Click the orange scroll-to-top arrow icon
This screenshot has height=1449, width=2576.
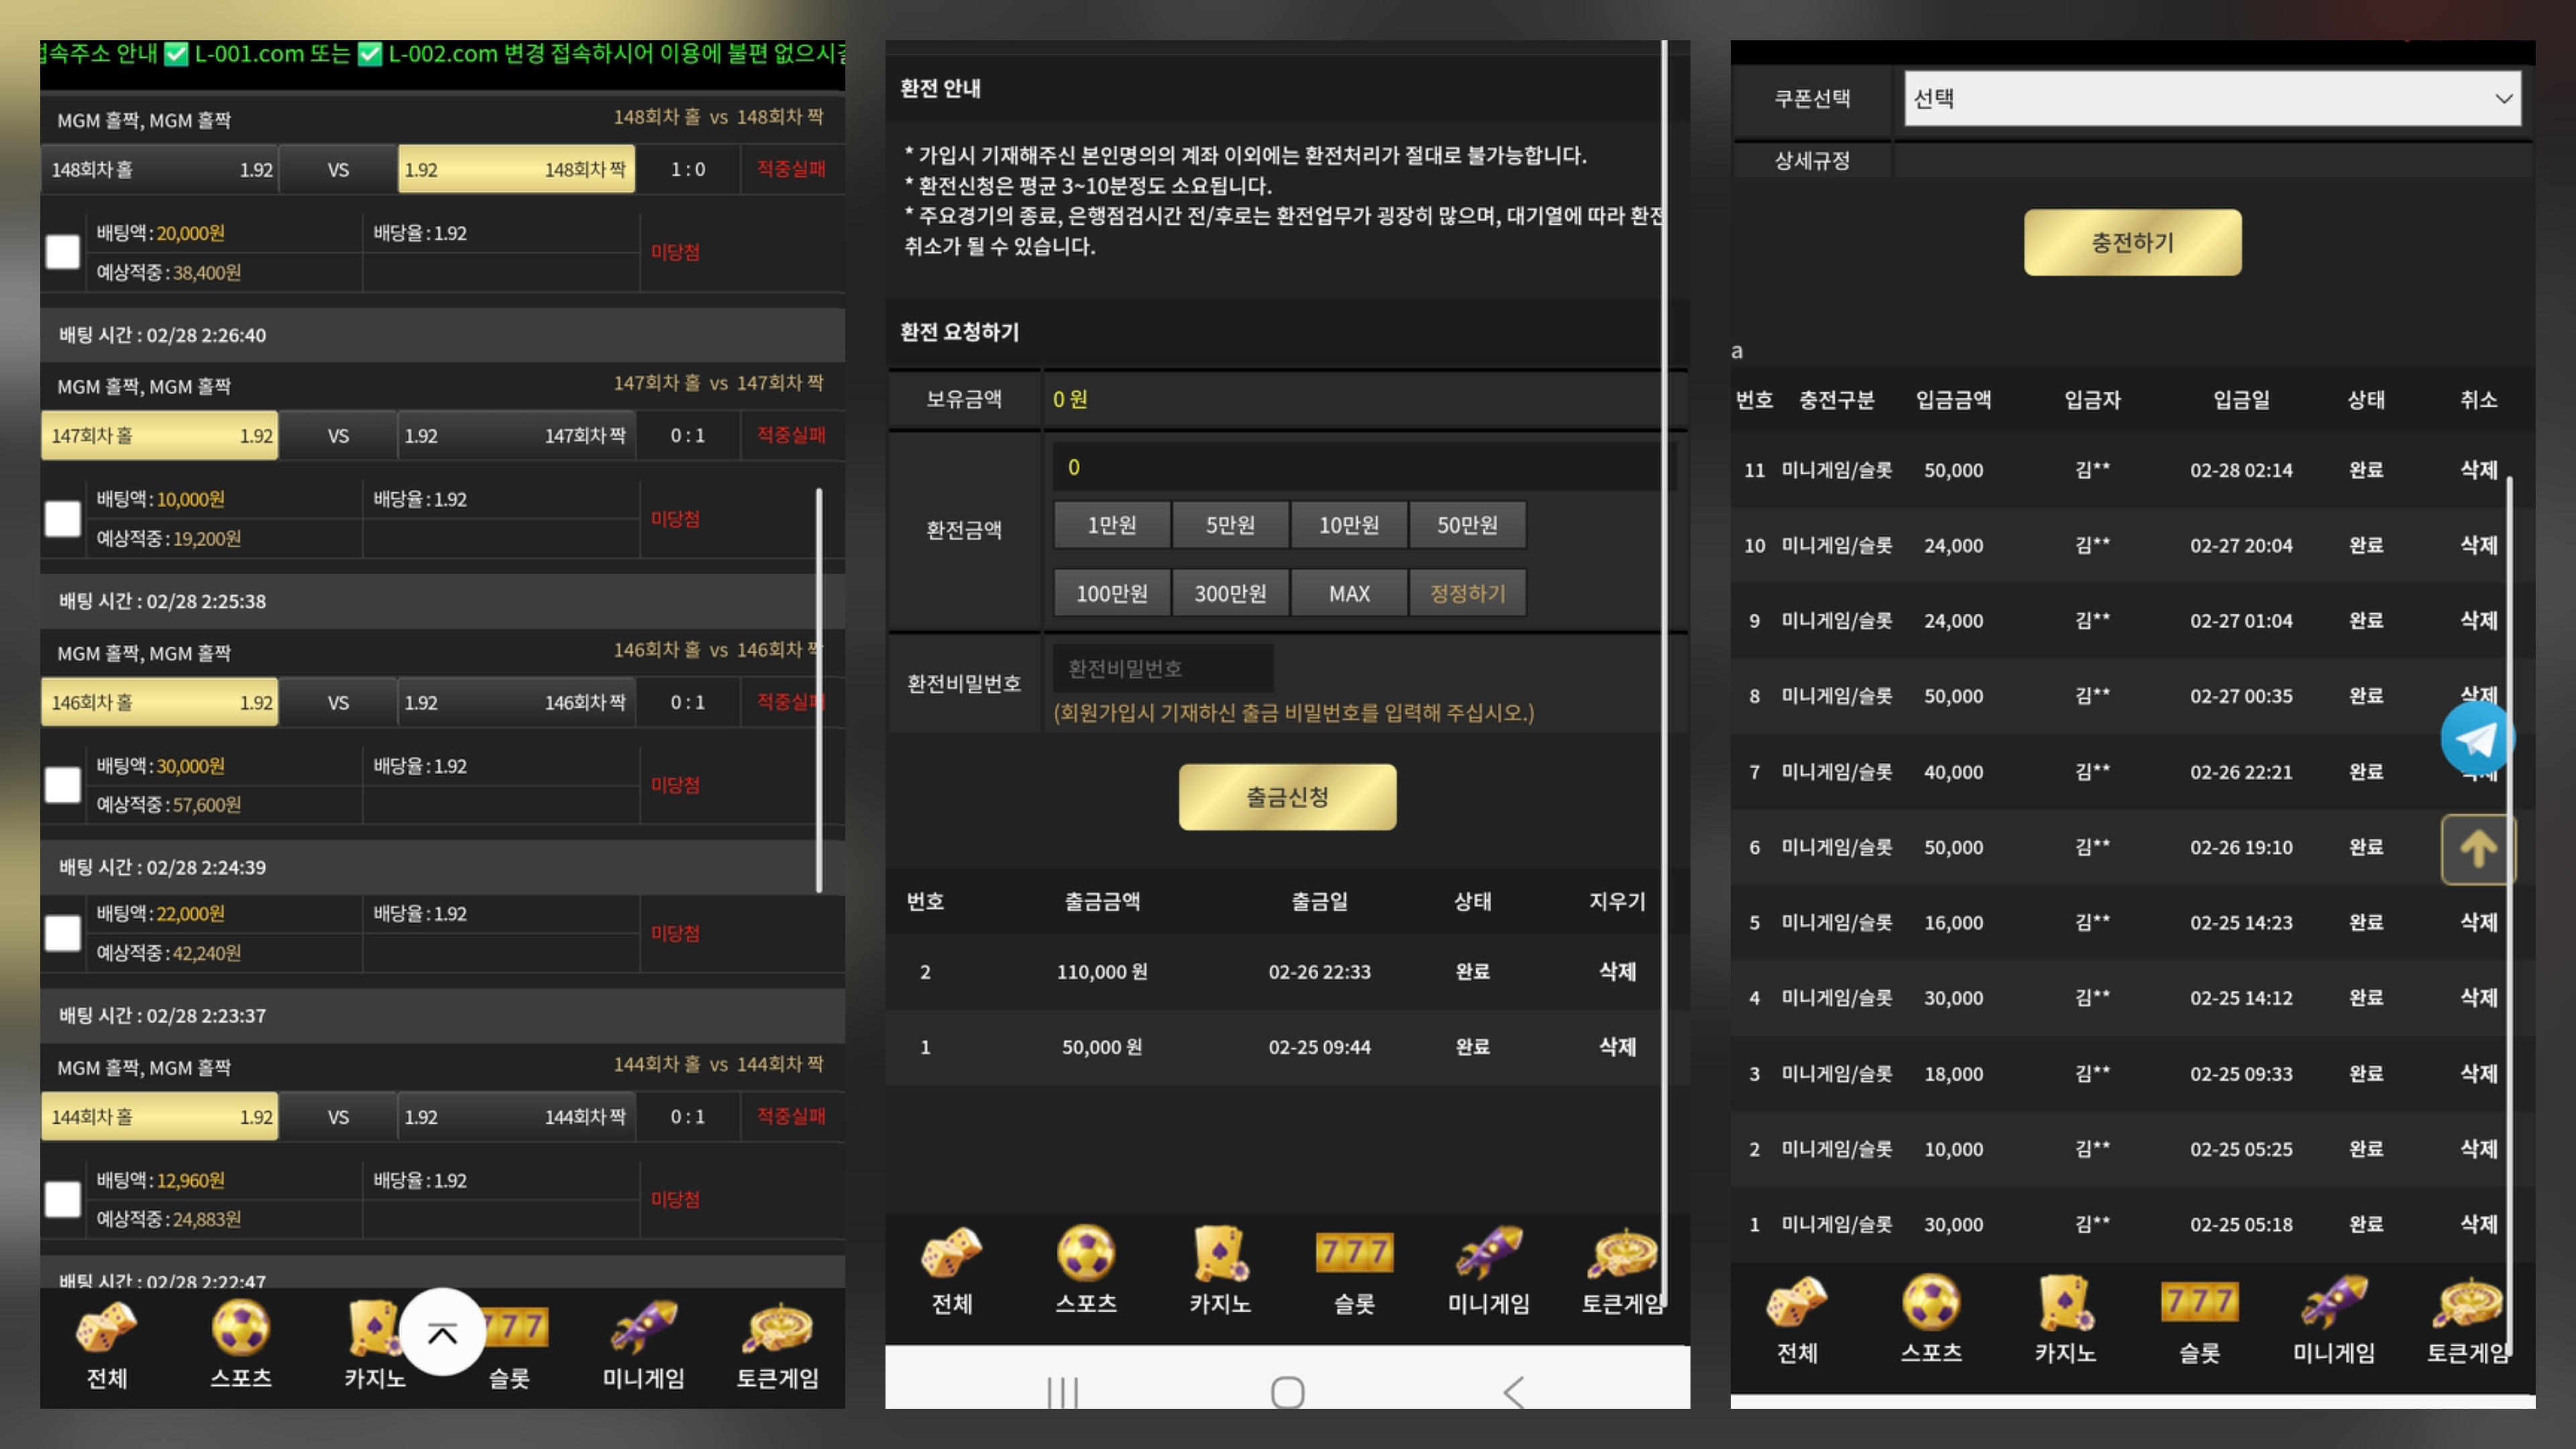tap(2477, 849)
